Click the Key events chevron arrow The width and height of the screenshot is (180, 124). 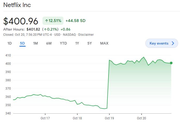[x=173, y=43]
